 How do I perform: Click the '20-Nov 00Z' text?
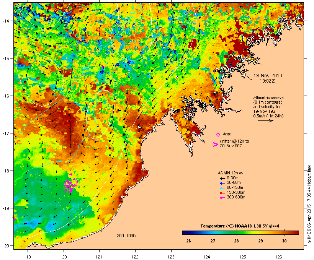pos(231,146)
